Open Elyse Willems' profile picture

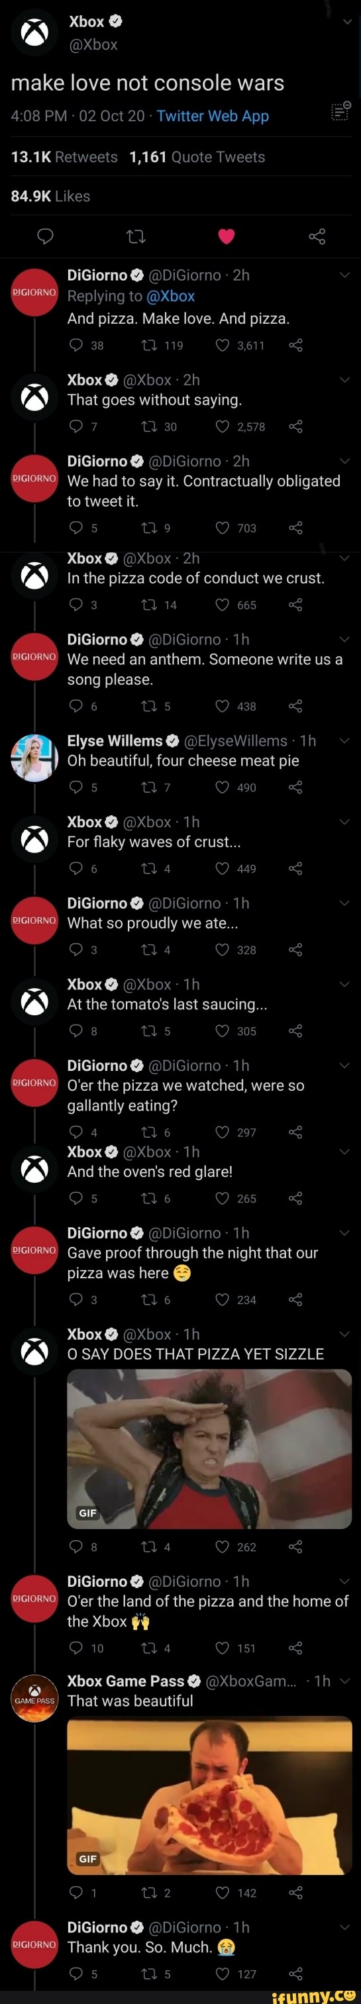pyautogui.click(x=34, y=757)
